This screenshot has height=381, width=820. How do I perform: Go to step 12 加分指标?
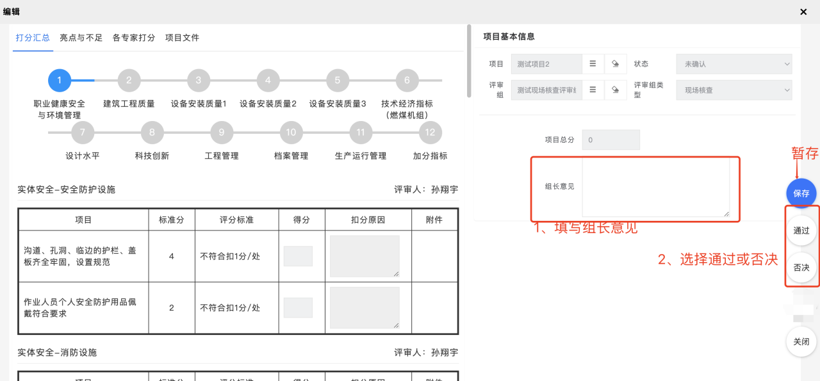pos(430,133)
